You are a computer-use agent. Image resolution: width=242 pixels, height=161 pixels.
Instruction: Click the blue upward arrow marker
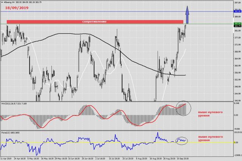[187, 15]
